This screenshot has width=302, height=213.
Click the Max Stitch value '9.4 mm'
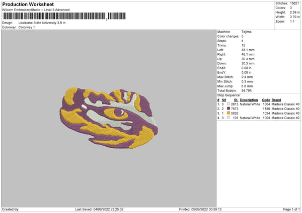[x=247, y=77]
